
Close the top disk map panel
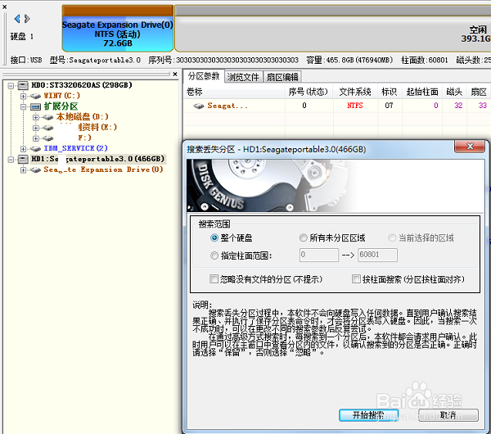click(x=4, y=7)
